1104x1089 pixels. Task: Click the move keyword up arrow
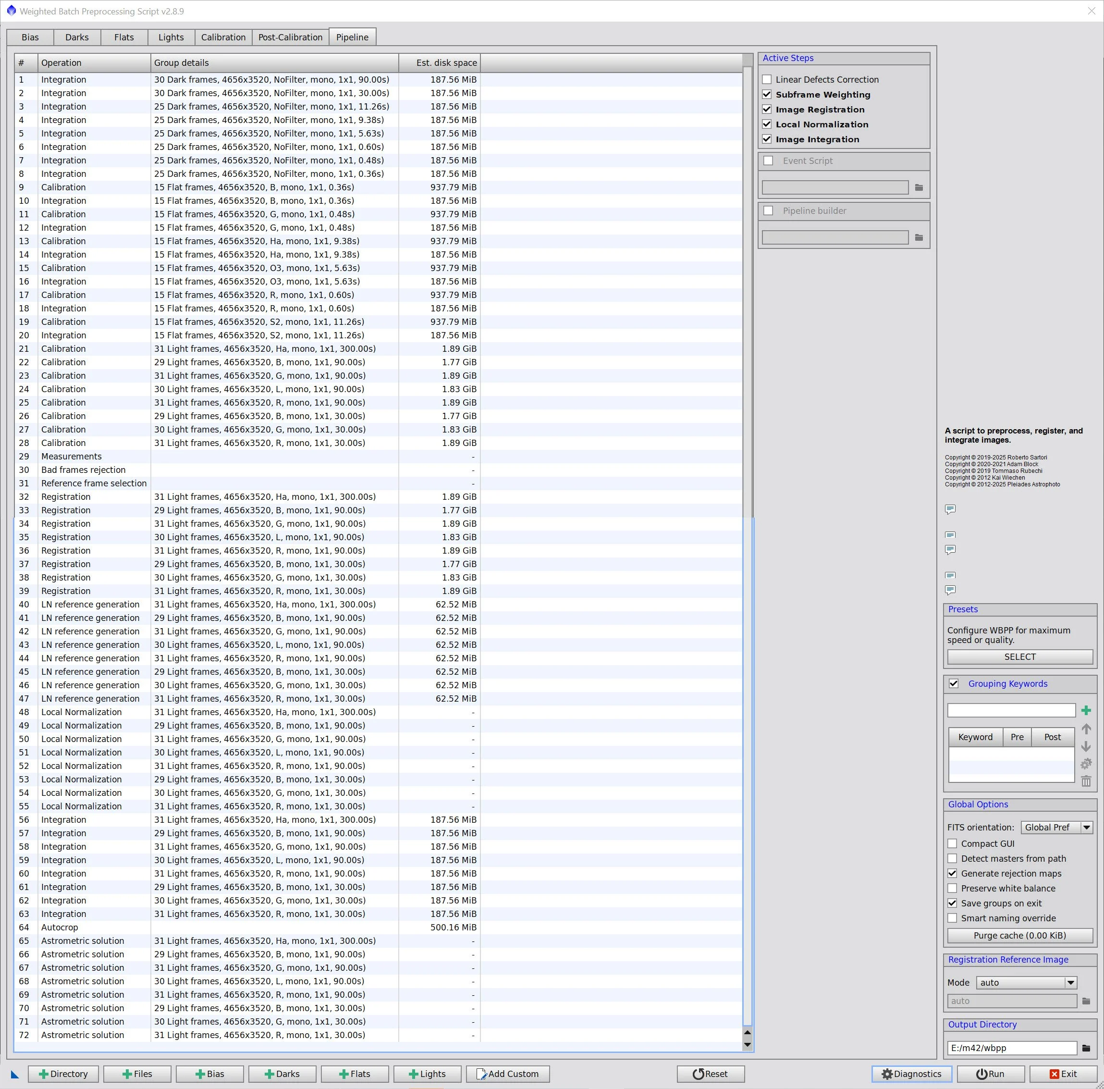pos(1086,729)
